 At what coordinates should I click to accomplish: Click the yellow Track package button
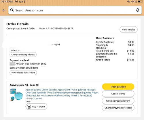click(118, 87)
